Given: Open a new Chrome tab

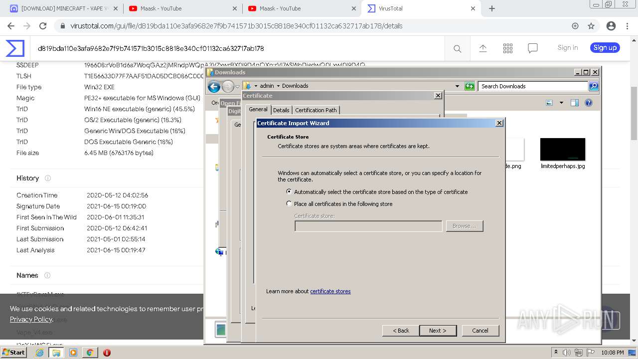Looking at the screenshot, I should pos(492,8).
